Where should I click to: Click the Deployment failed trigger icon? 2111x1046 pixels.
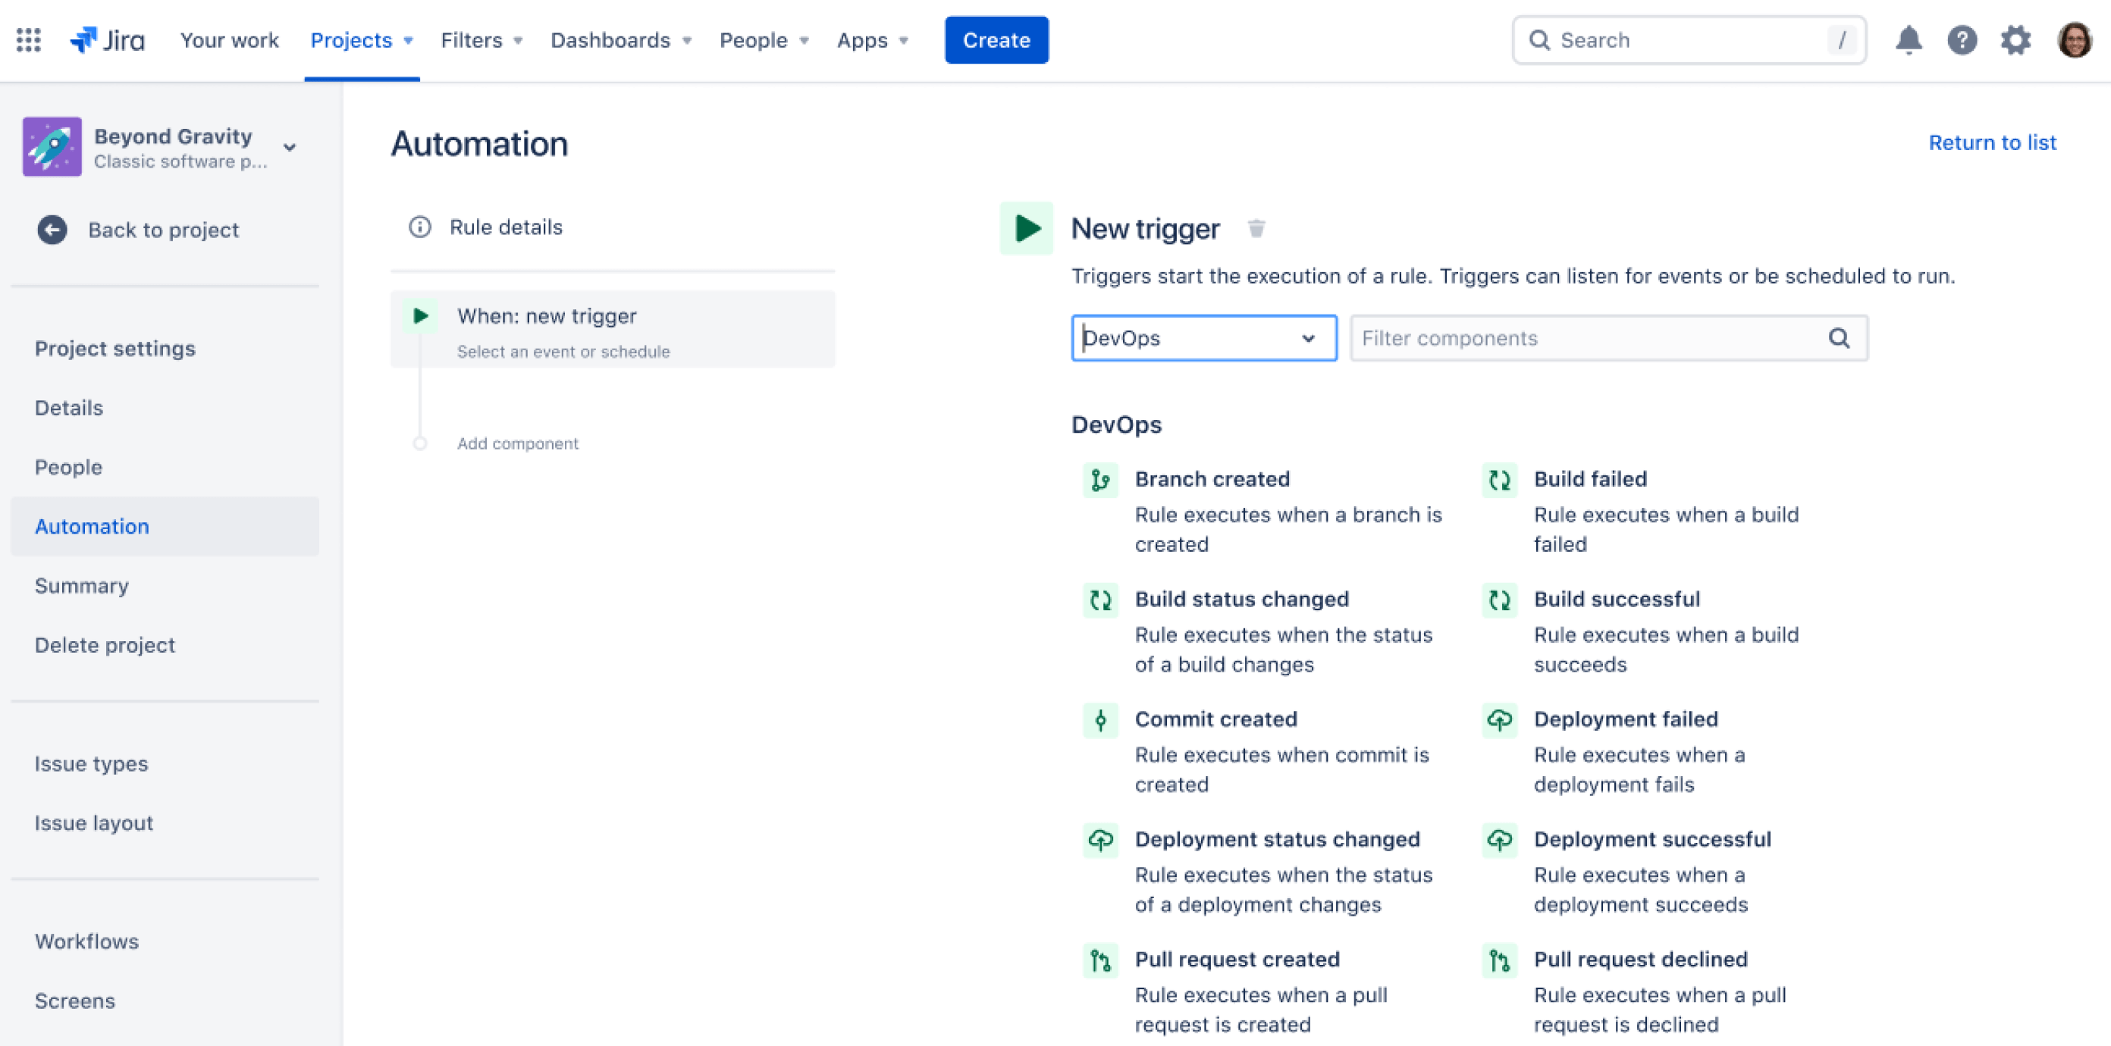click(x=1498, y=720)
